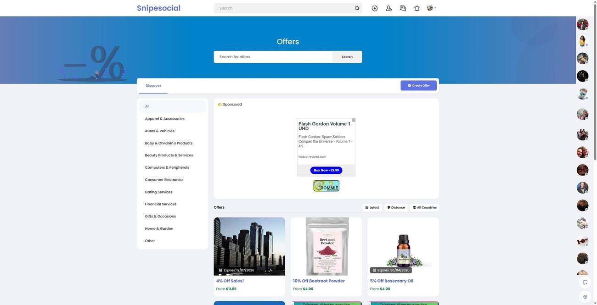Click the ROMMIE banner image

click(327, 186)
